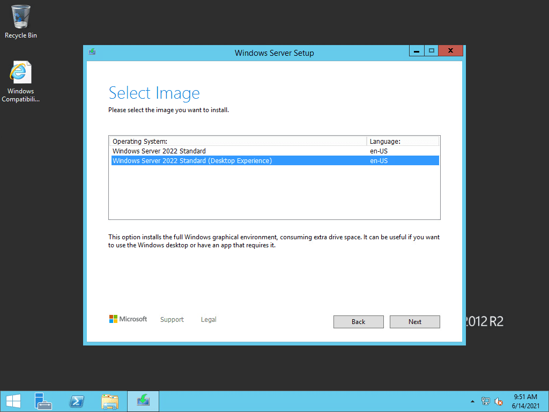Launch Server Manager from the taskbar
Viewport: 549px width, 412px height.
coord(43,401)
